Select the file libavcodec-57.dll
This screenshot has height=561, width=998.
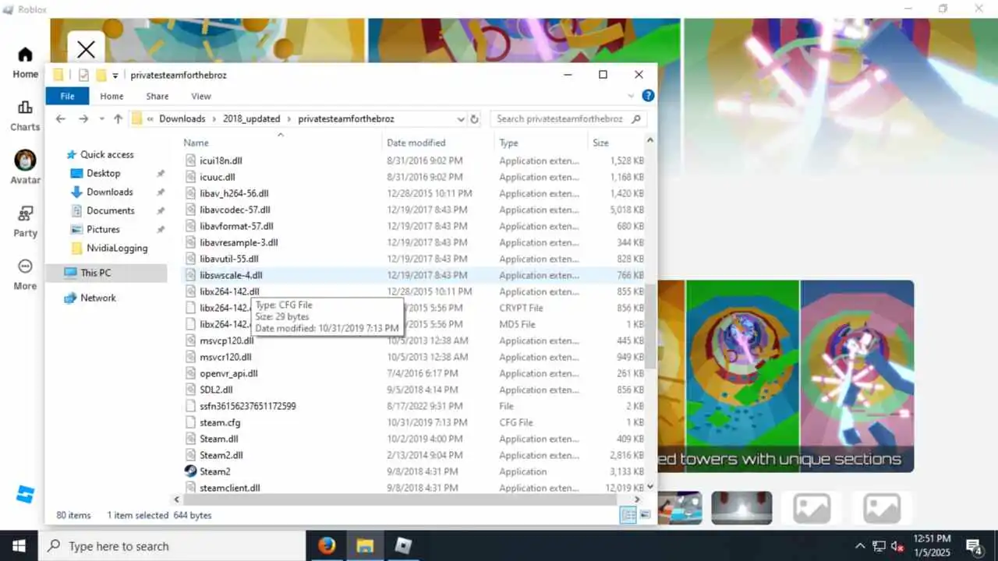(235, 210)
